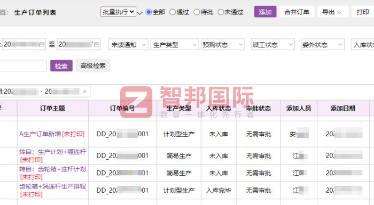374x205 pixels.
Task: Click the purple 检索 search button
Action: (61, 65)
